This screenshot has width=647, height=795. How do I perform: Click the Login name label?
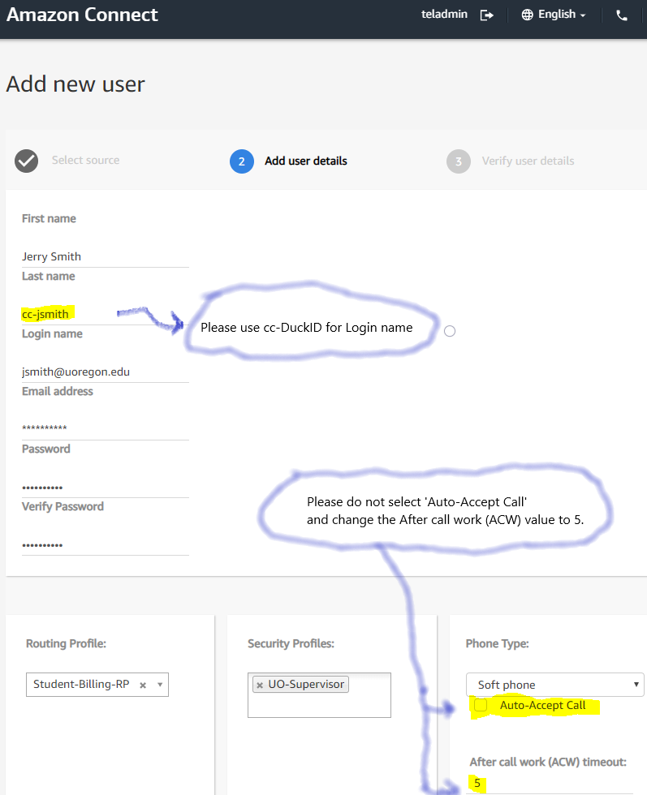click(x=52, y=333)
